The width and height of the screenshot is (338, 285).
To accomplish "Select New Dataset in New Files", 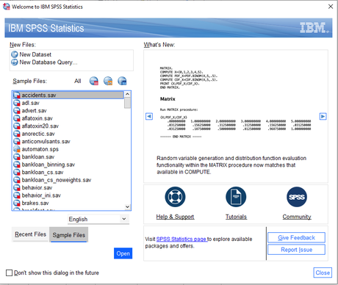I will (35, 54).
